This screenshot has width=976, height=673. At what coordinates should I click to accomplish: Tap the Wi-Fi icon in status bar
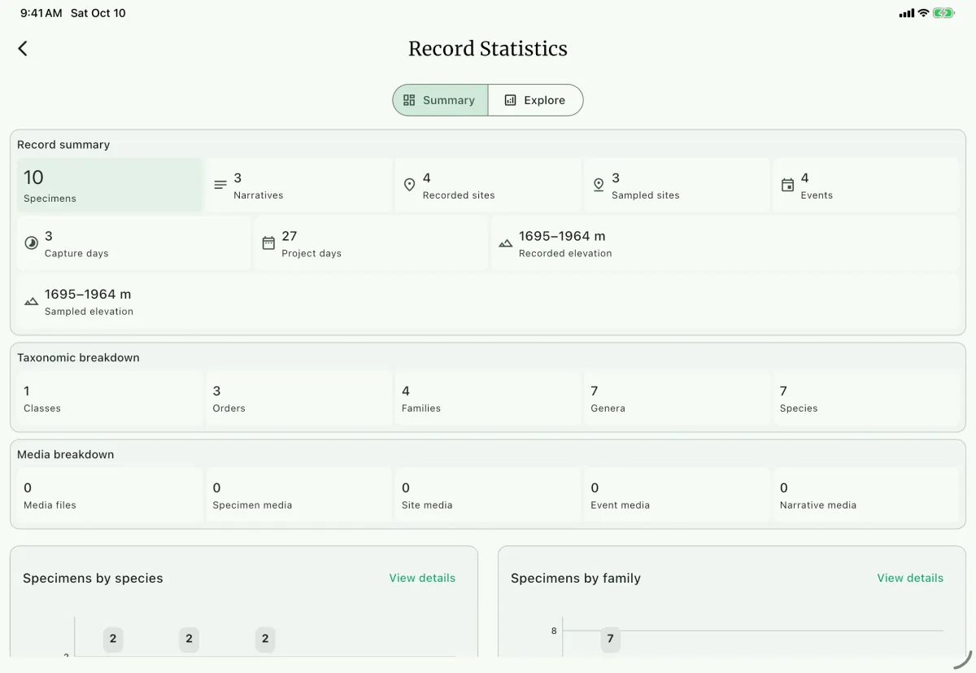[923, 13]
